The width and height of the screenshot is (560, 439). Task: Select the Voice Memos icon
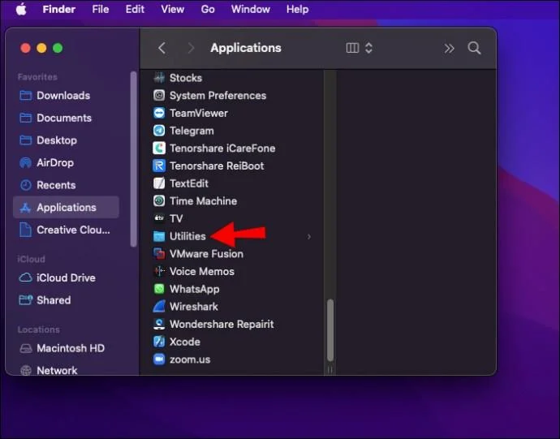point(159,271)
